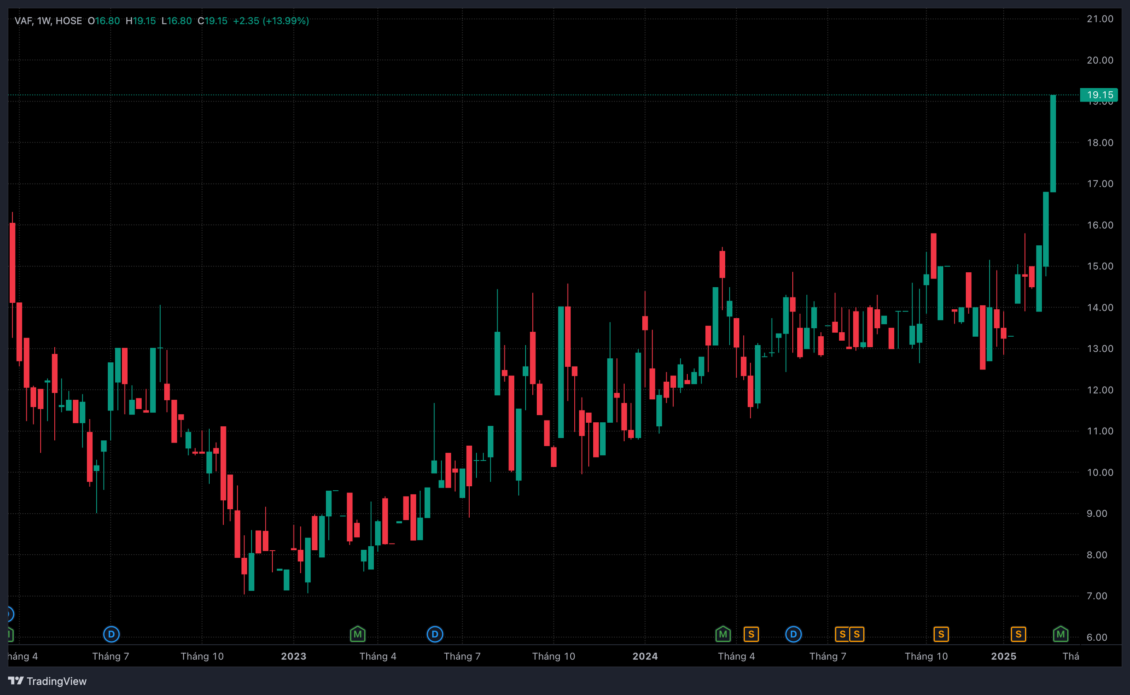
Task: Click the 12.00 price axis label
Action: pyautogui.click(x=1100, y=390)
